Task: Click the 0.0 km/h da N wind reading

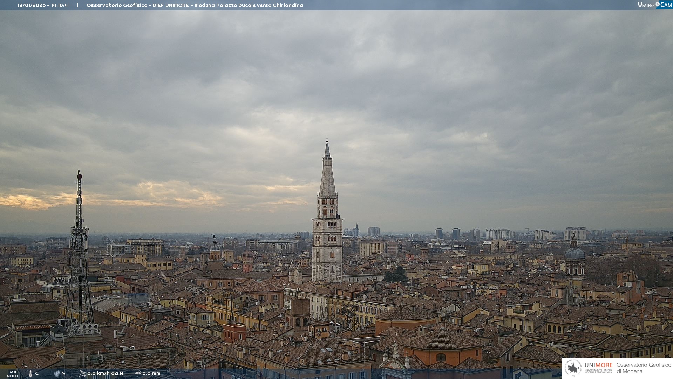Action: [x=105, y=373]
